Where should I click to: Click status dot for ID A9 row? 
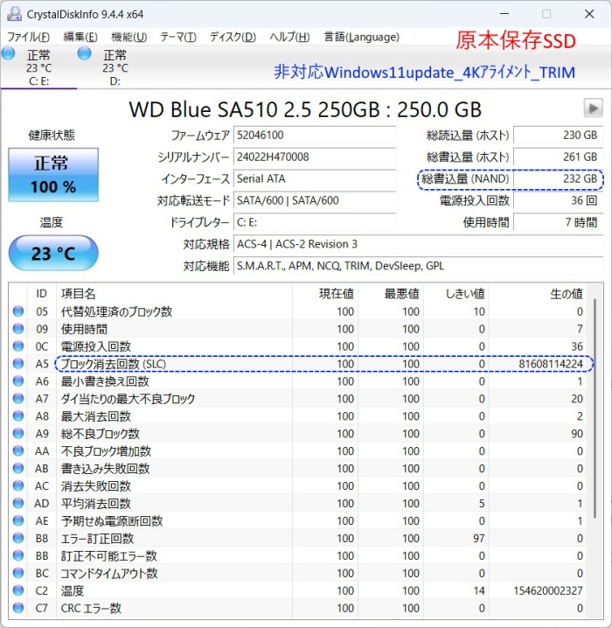point(18,433)
